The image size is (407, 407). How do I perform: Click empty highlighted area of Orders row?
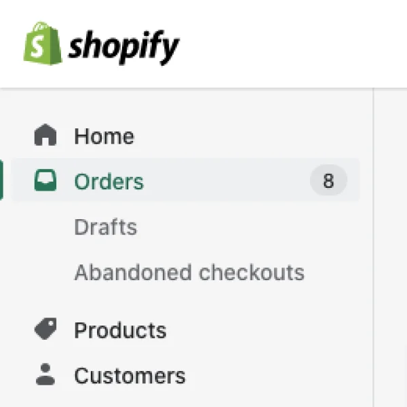pyautogui.click(x=226, y=180)
